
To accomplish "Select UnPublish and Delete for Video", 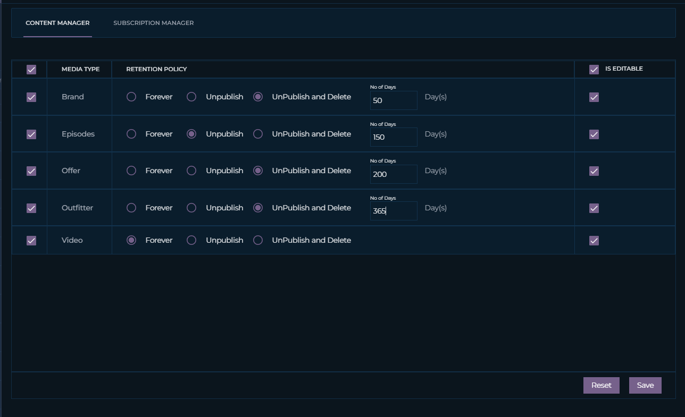I will (x=258, y=240).
